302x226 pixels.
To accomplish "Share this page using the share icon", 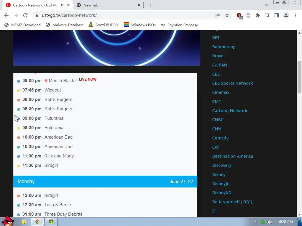I will coord(218,15).
